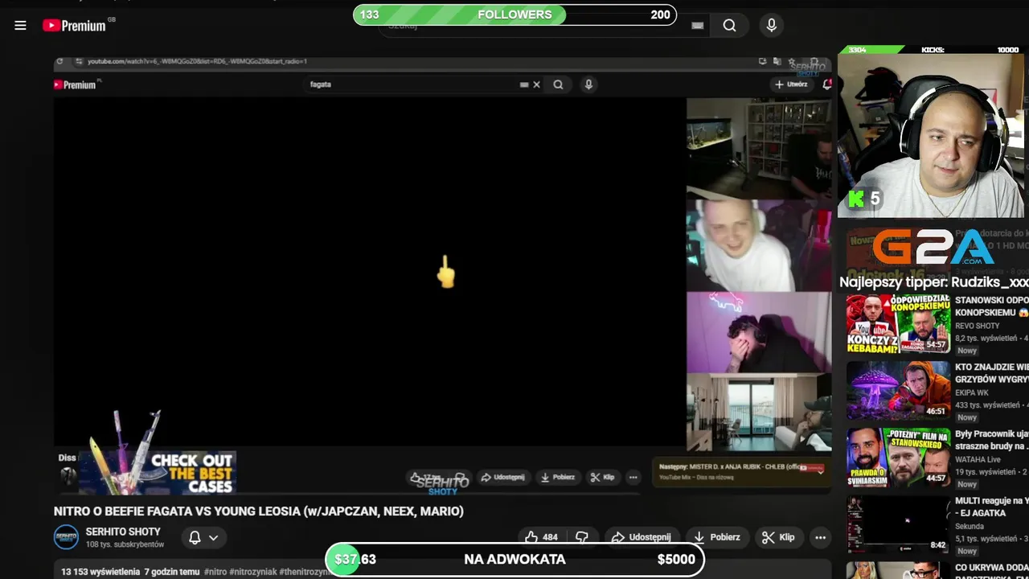Click the streamer webcam overlay

pos(931,137)
